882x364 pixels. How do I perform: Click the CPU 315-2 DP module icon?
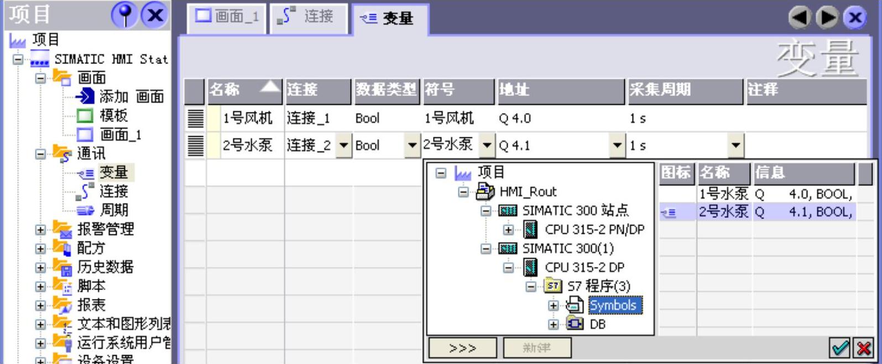click(530, 268)
